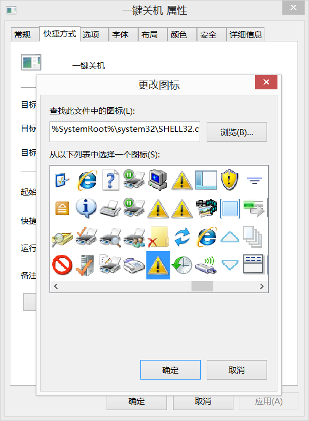Viewport: 309px width, 421px height.
Task: Select the gray fax machine icon
Action: (134, 266)
